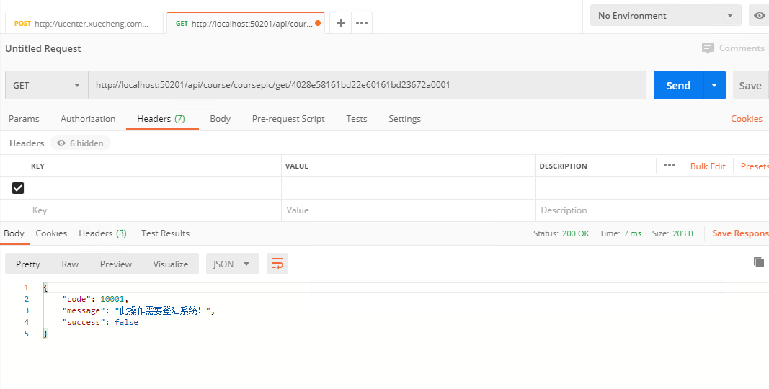Open header Presets
Screen dimensions: 769x389
[x=755, y=166]
